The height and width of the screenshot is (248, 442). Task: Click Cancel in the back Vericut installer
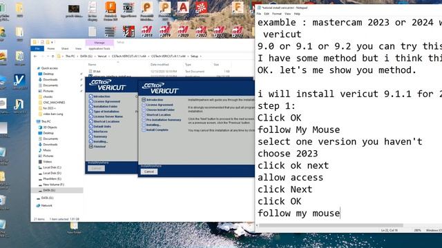click(96, 168)
